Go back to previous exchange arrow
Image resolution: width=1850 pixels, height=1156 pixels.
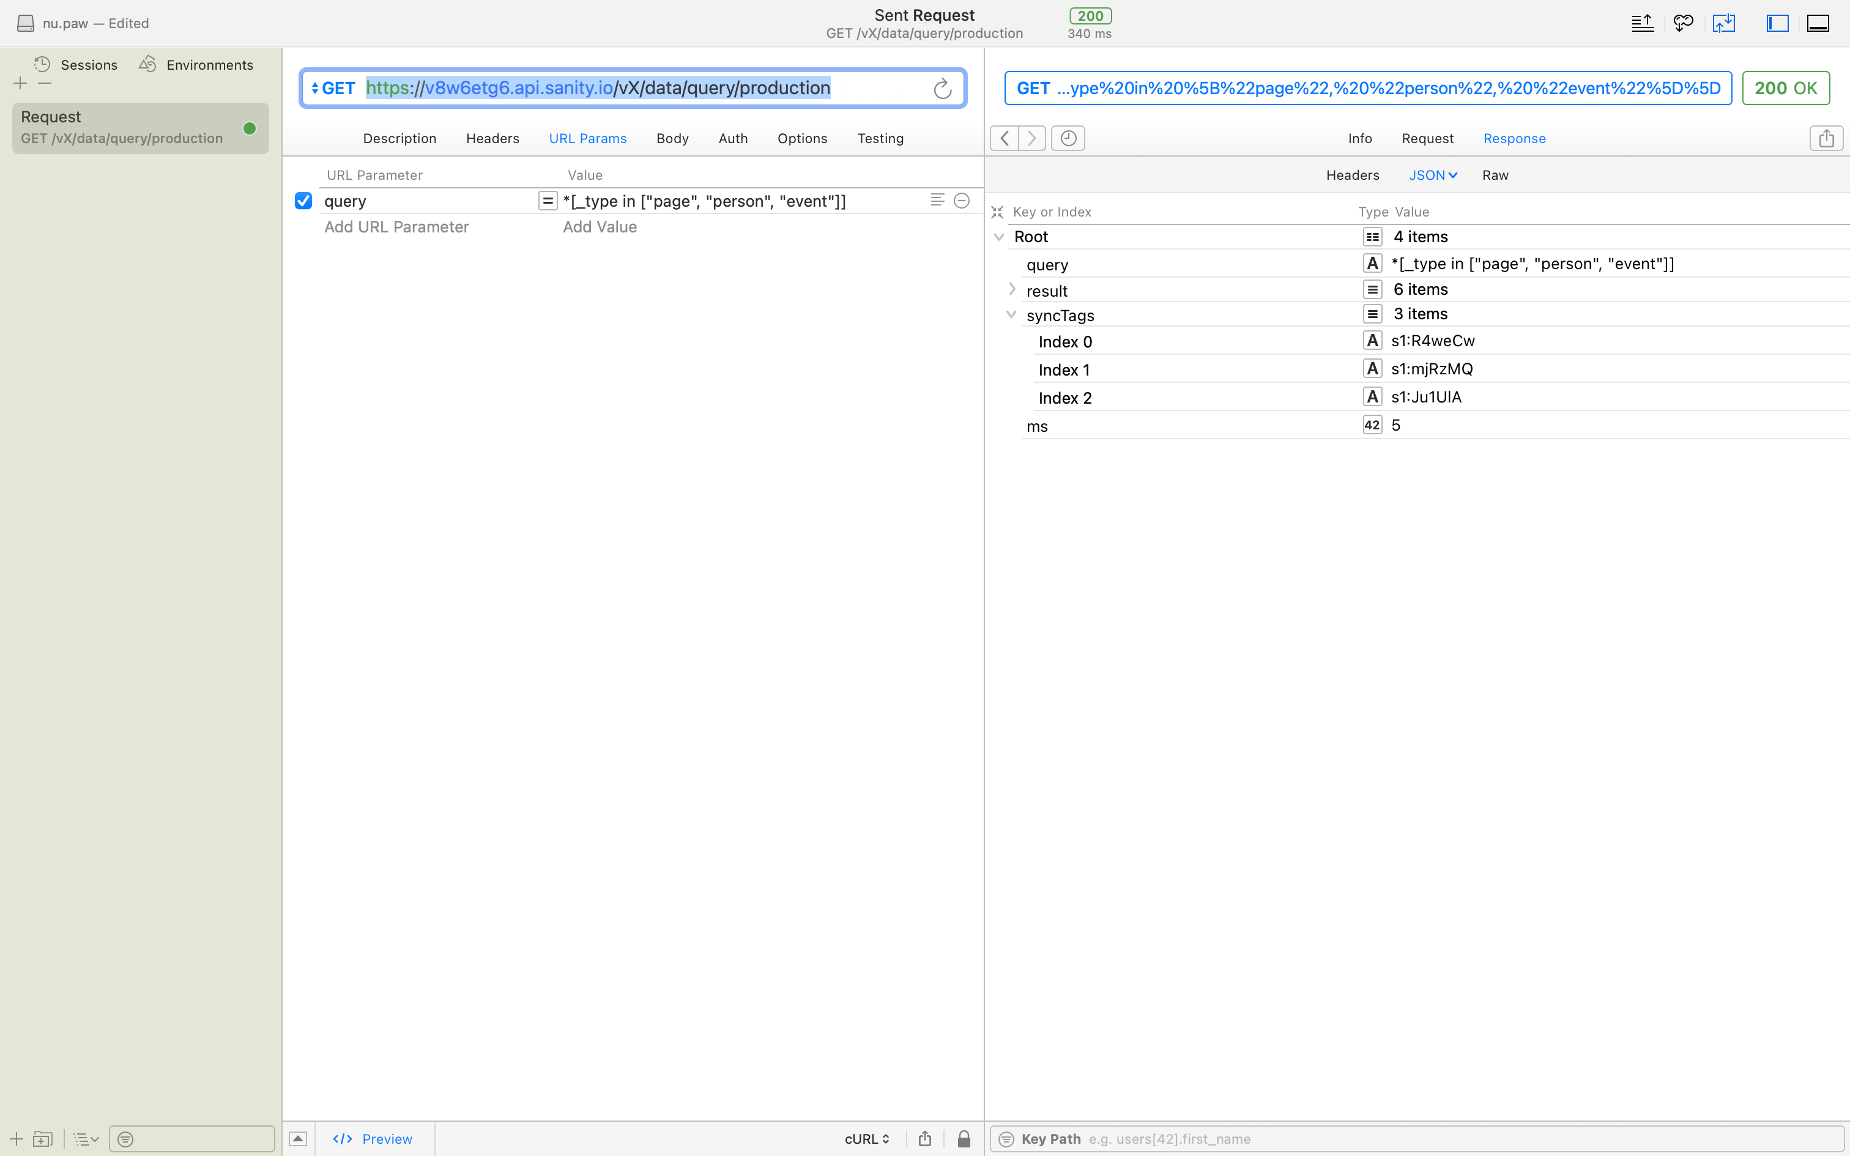1005,138
